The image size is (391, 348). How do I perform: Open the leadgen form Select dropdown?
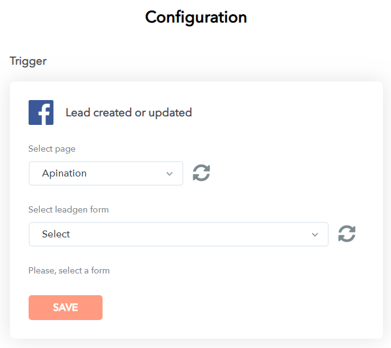[178, 234]
